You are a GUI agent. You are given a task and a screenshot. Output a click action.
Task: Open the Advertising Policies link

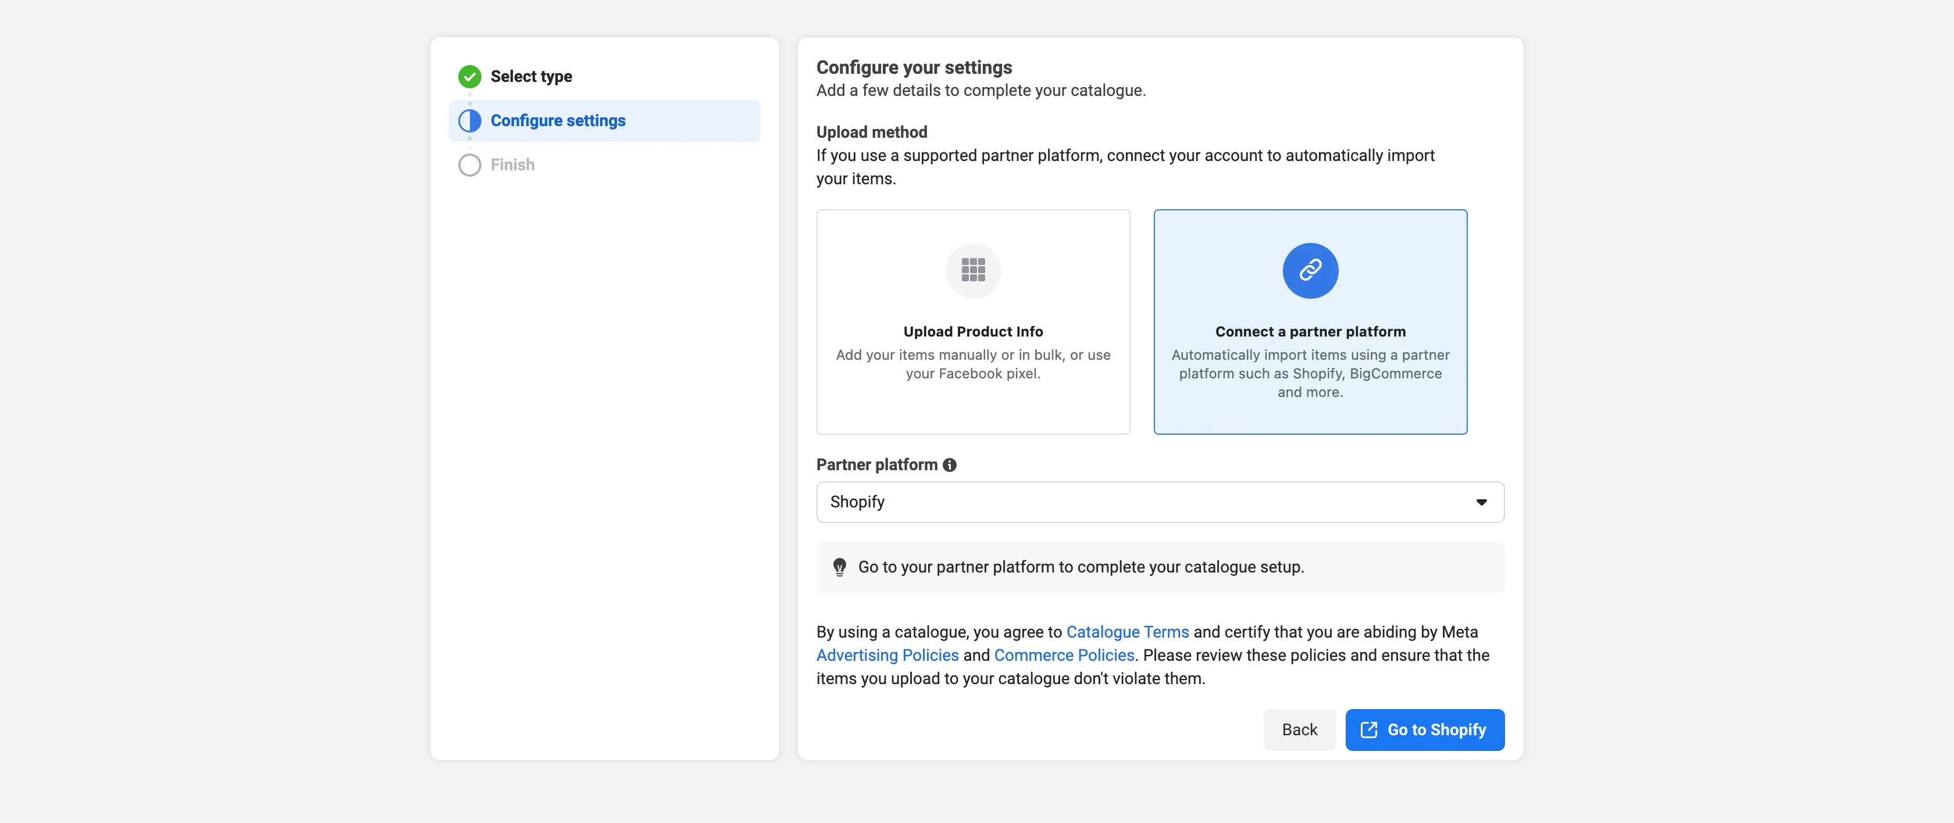[887, 656]
